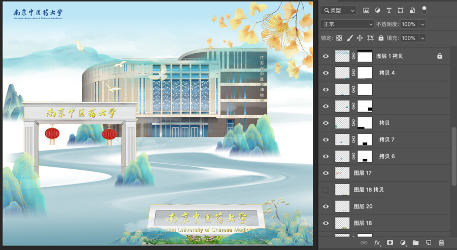Image resolution: width=457 pixels, height=250 pixels.
Task: Show the hidden 图层 18 拷贝 layer
Action: click(x=326, y=190)
